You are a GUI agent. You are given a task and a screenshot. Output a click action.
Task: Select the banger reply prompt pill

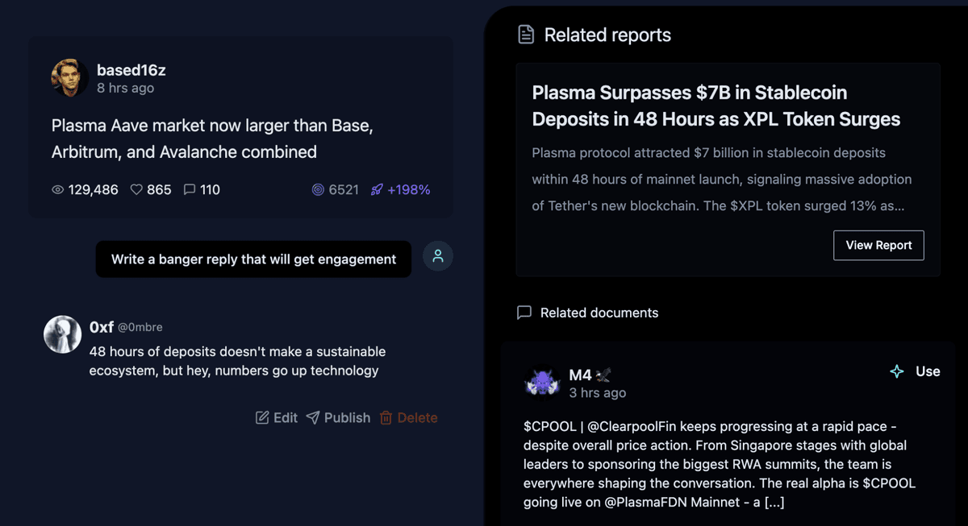253,259
